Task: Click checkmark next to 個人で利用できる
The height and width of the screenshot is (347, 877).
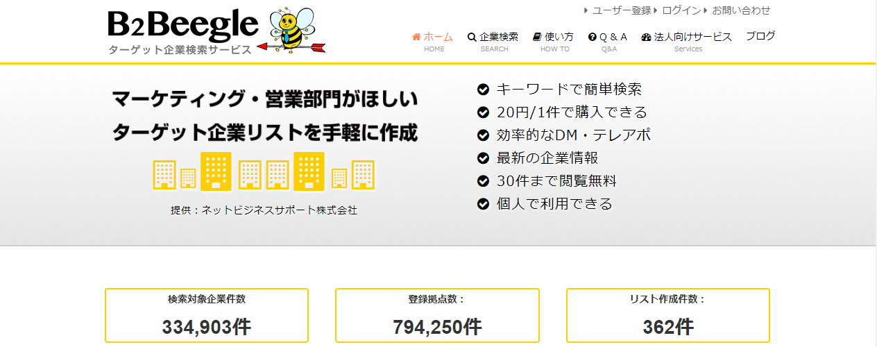Action: click(x=484, y=204)
